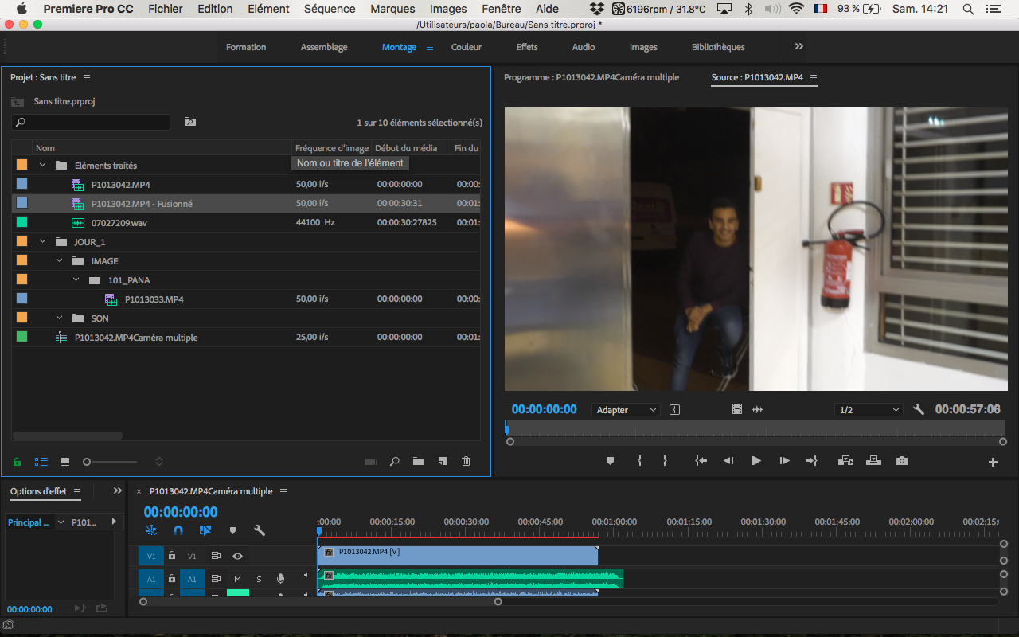Mute the A1 audio track
Image resolution: width=1019 pixels, height=637 pixels.
(x=237, y=579)
